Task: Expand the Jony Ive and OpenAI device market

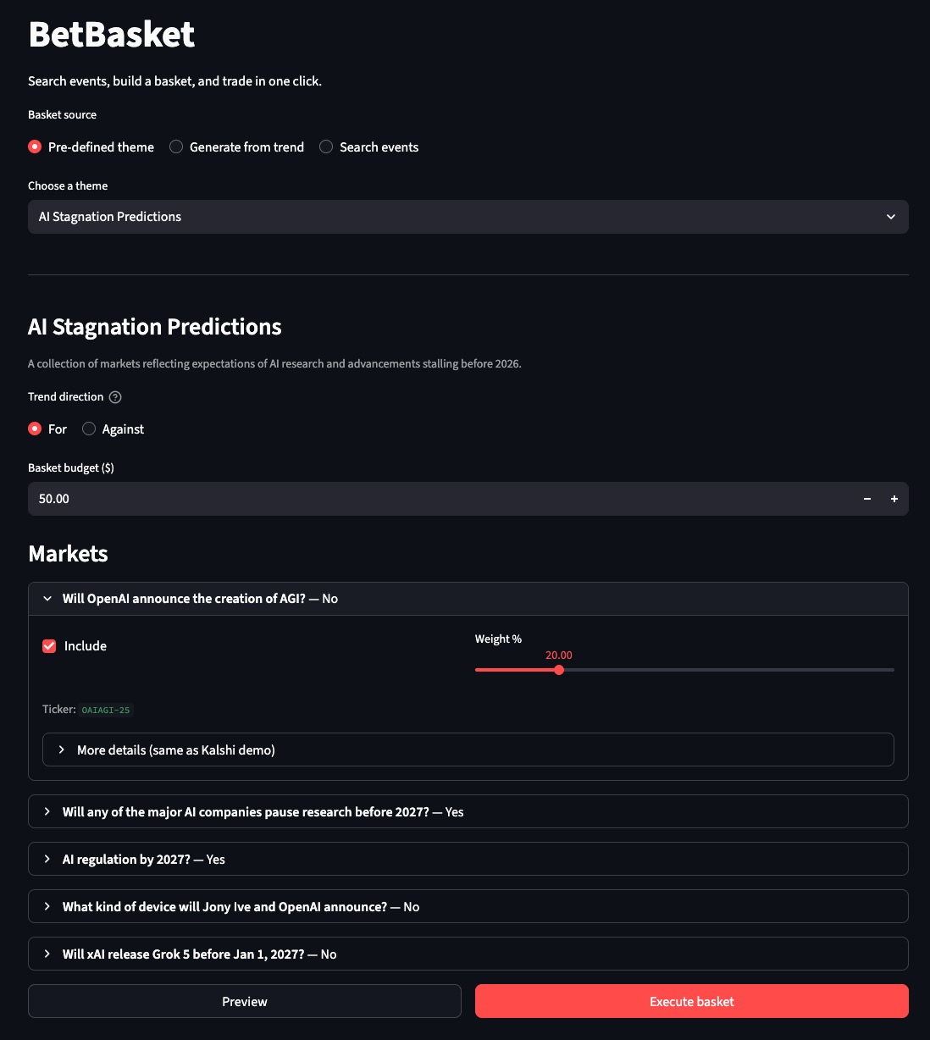Action: pyautogui.click(x=468, y=906)
